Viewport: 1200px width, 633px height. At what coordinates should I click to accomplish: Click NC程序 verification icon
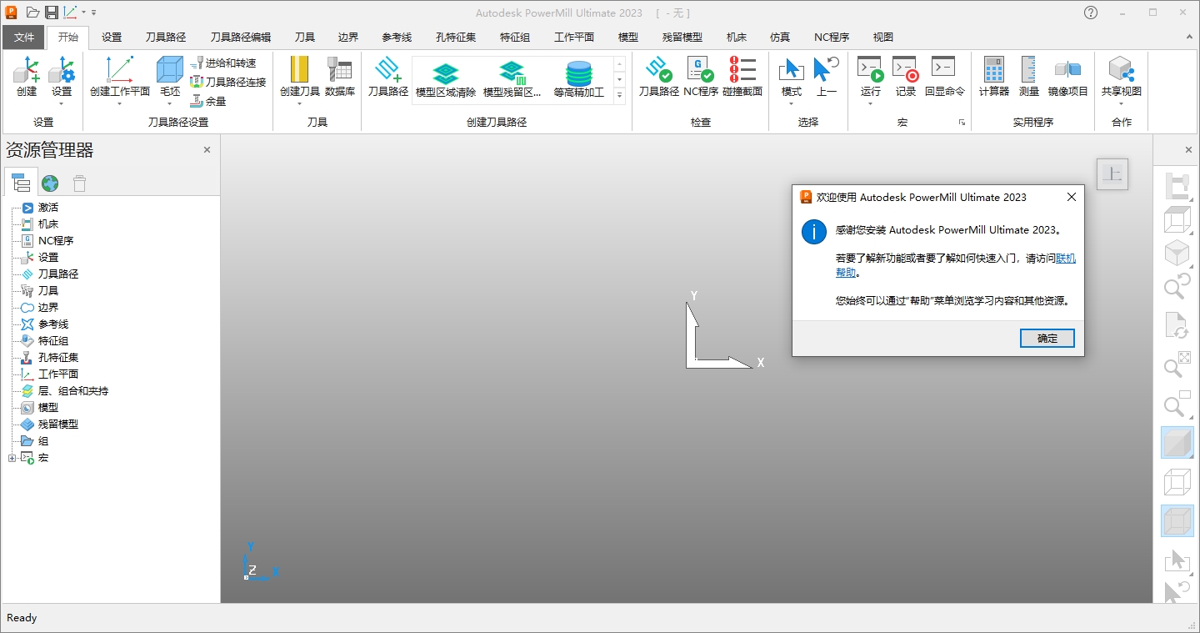click(701, 77)
